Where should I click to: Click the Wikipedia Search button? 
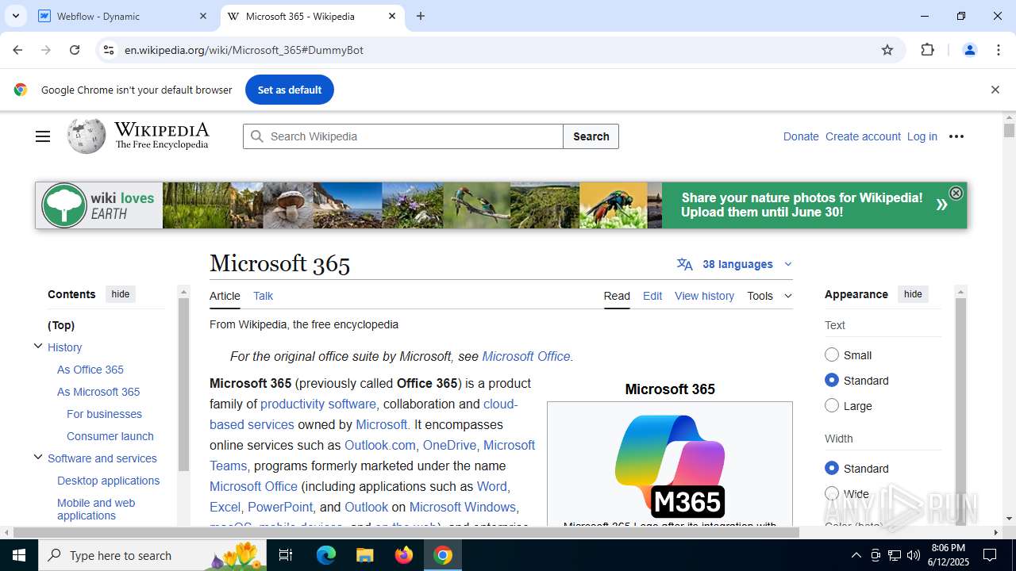[591, 136]
